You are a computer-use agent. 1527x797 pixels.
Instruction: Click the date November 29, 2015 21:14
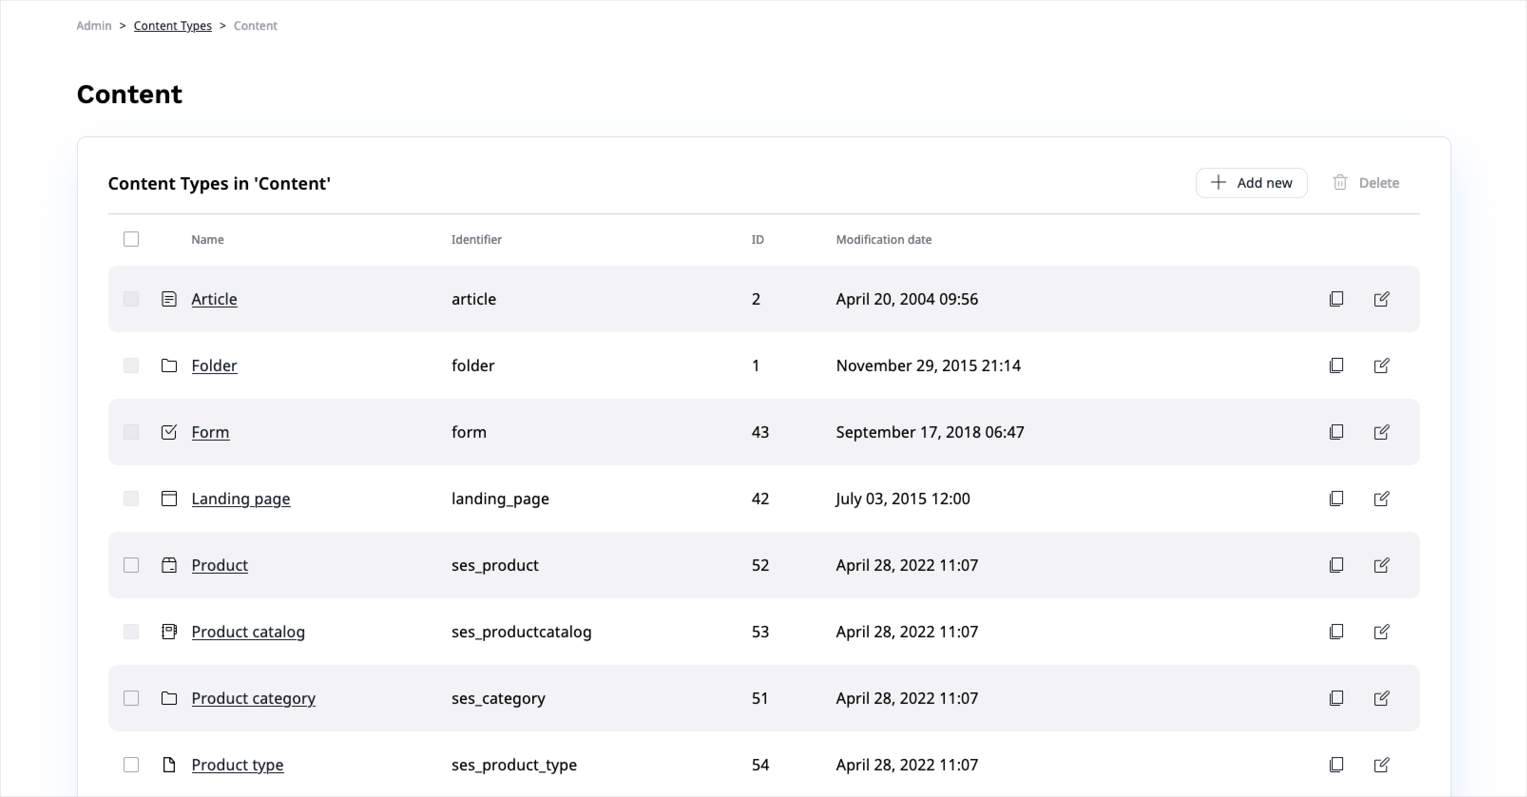(928, 365)
